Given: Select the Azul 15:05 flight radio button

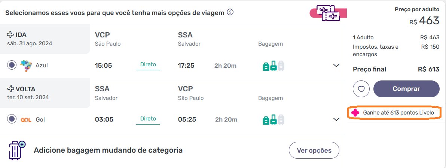Looking at the screenshot, I should (x=12, y=65).
